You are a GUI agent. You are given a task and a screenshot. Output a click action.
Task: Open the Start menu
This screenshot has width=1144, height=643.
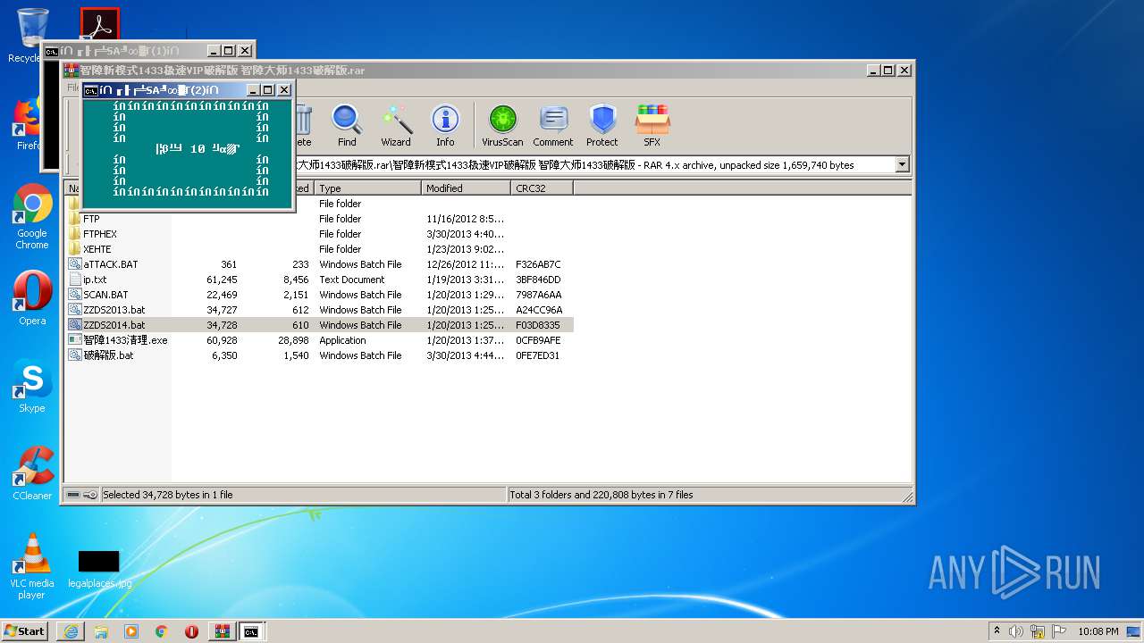(24, 630)
